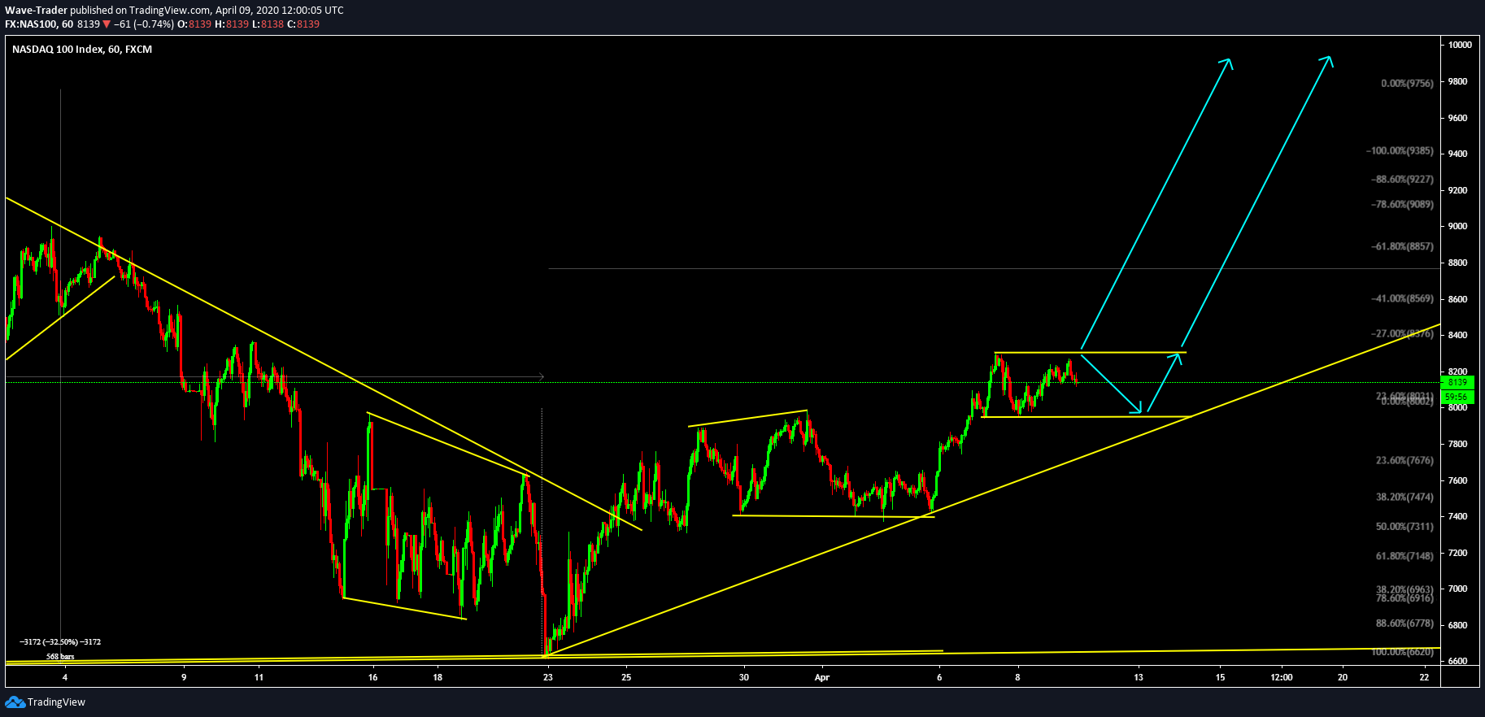
Task: Click the 9800 price axis label
Action: coord(1457,82)
